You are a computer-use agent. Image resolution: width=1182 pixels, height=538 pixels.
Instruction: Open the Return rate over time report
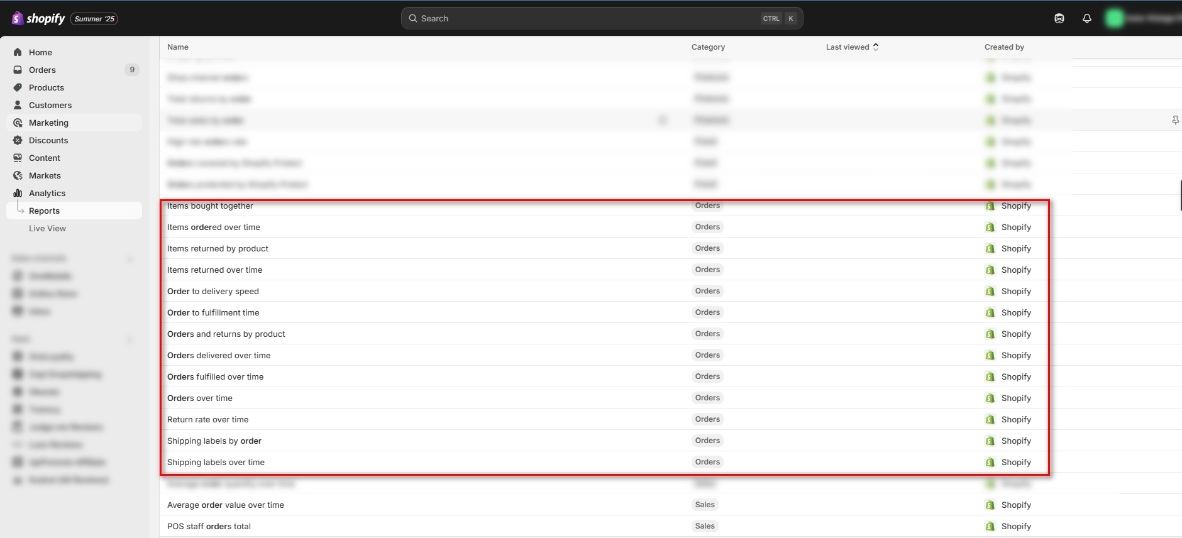point(207,419)
